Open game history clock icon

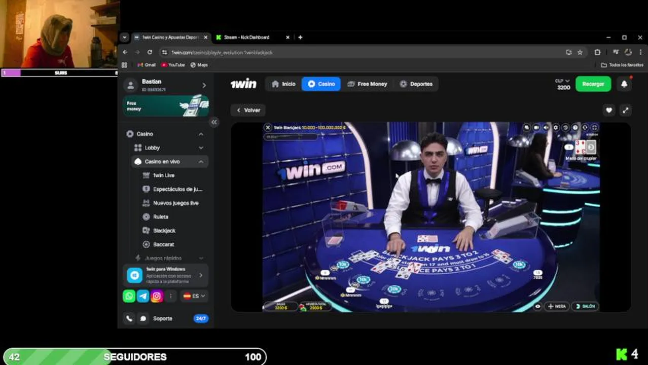565,128
